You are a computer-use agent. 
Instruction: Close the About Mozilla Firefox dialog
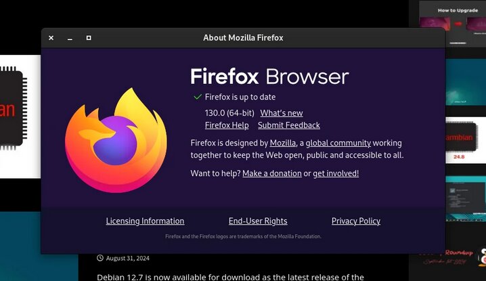(51, 38)
